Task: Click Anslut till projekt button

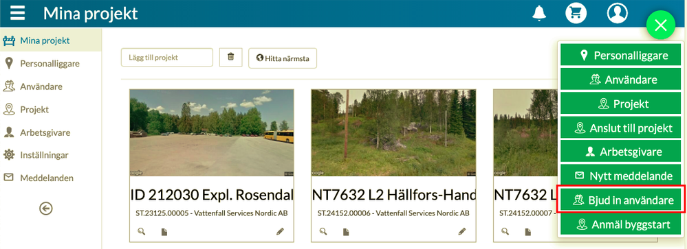Action: (x=621, y=128)
